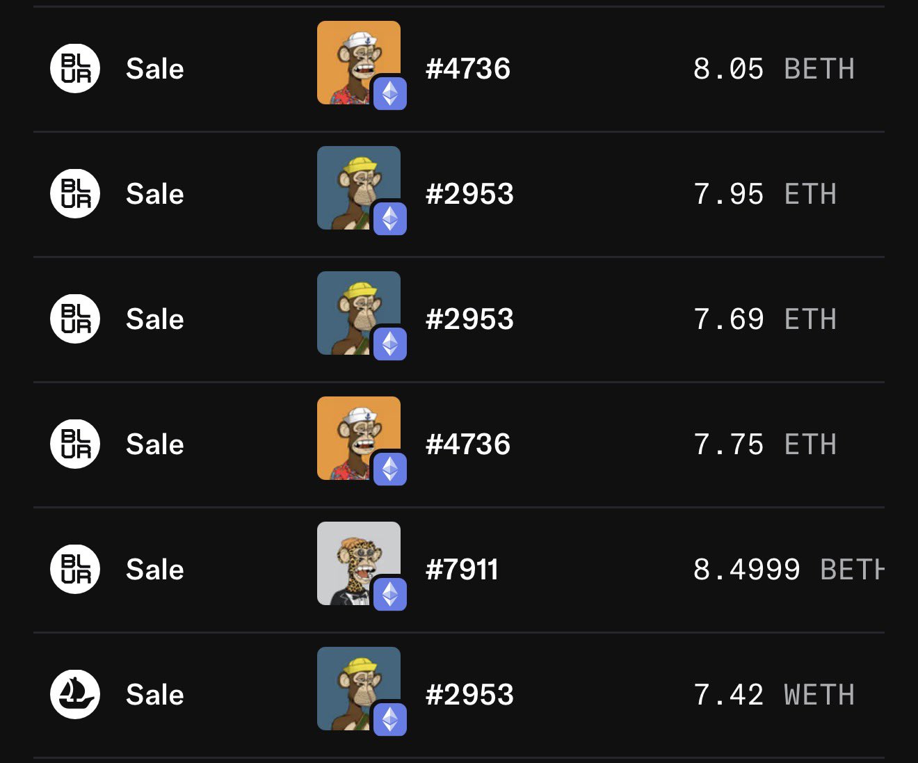Click the Ethereum badge in the 8.05 BETH row
This screenshot has height=763, width=918.
point(389,93)
